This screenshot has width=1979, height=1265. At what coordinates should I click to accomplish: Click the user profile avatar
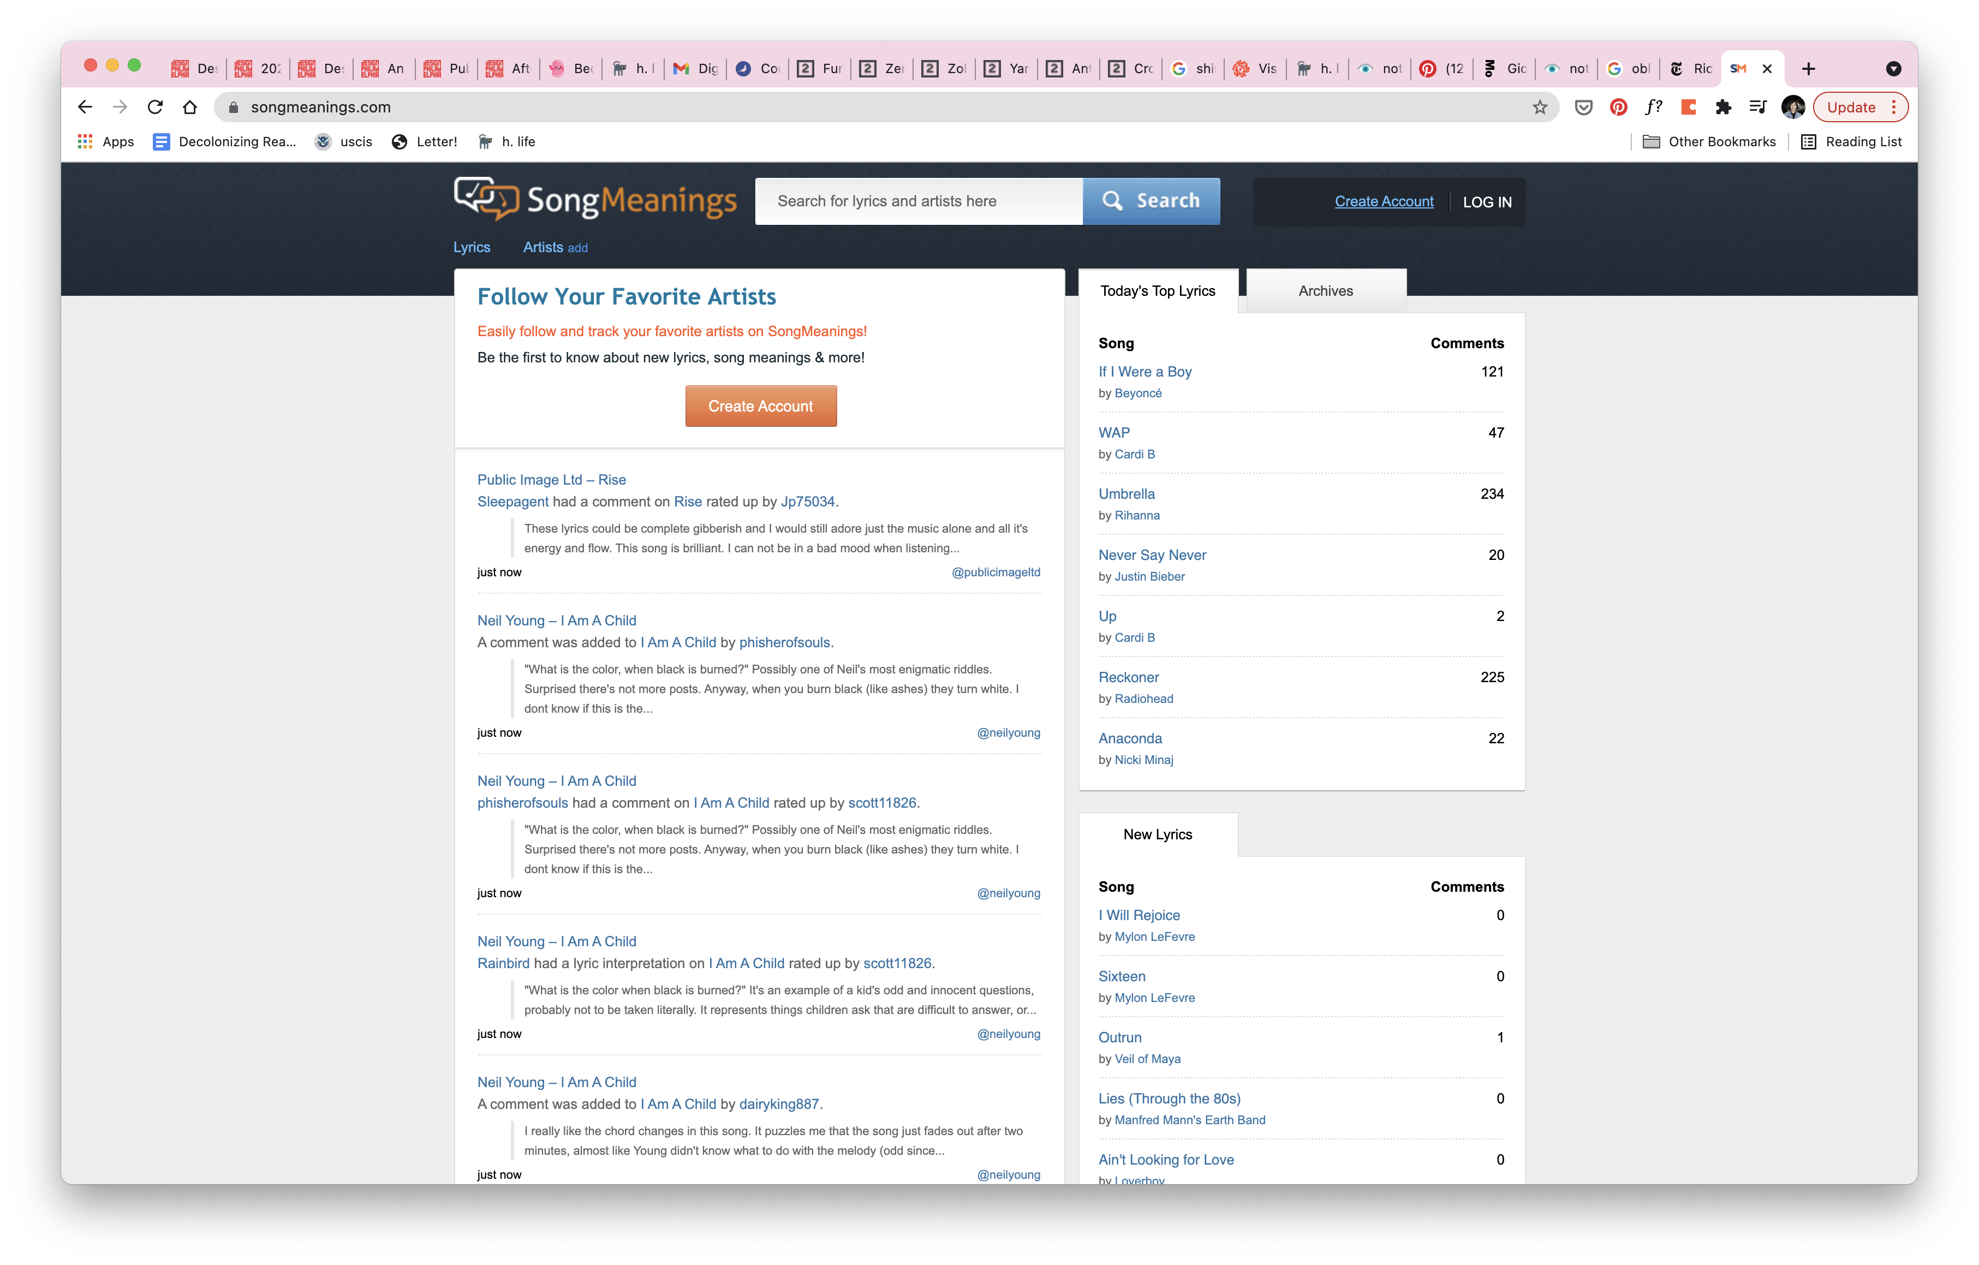pos(1792,107)
